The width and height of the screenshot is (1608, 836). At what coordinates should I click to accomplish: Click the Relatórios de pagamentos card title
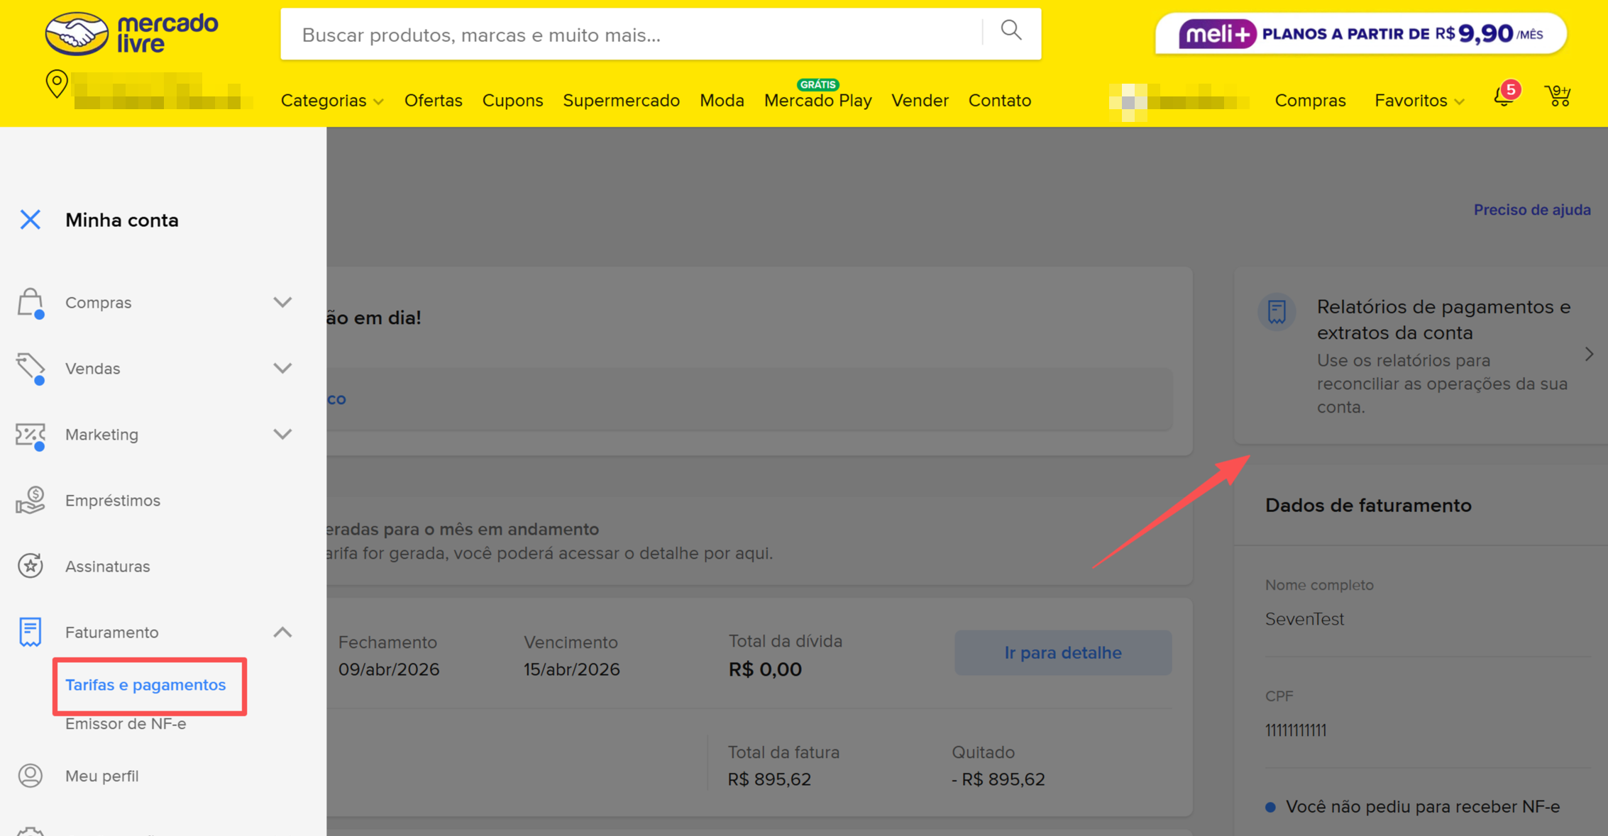click(1443, 320)
